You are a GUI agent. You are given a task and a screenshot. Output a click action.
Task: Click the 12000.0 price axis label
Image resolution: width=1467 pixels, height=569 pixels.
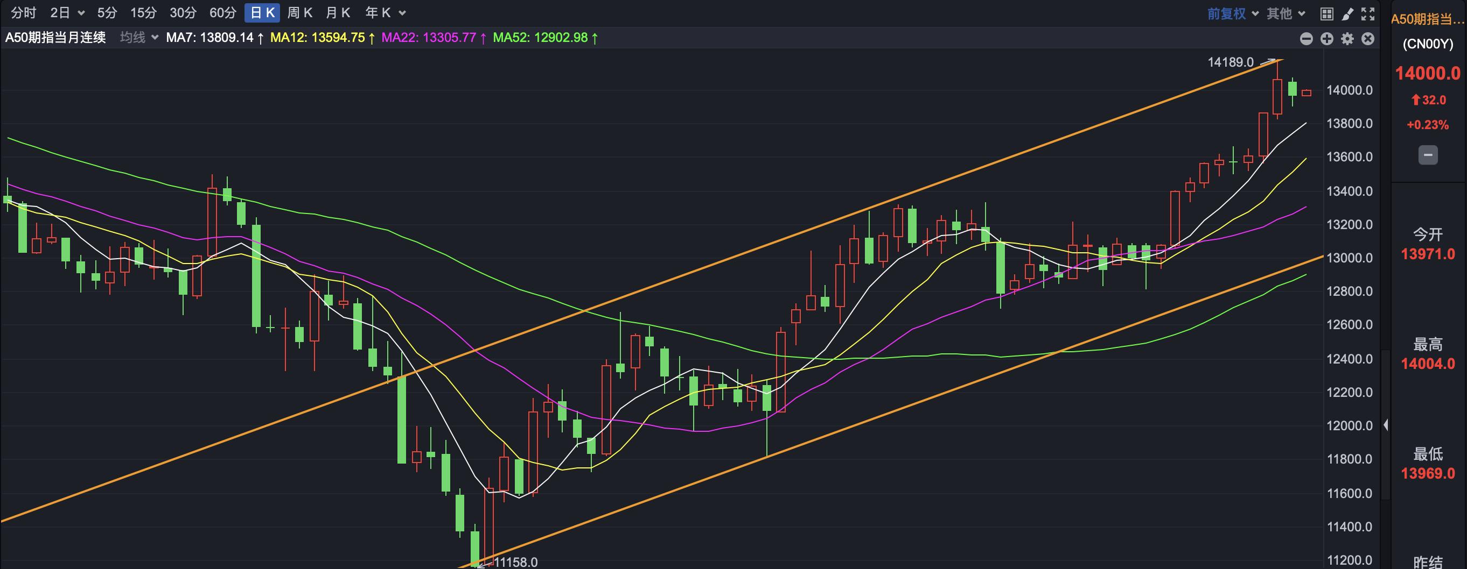click(x=1350, y=426)
